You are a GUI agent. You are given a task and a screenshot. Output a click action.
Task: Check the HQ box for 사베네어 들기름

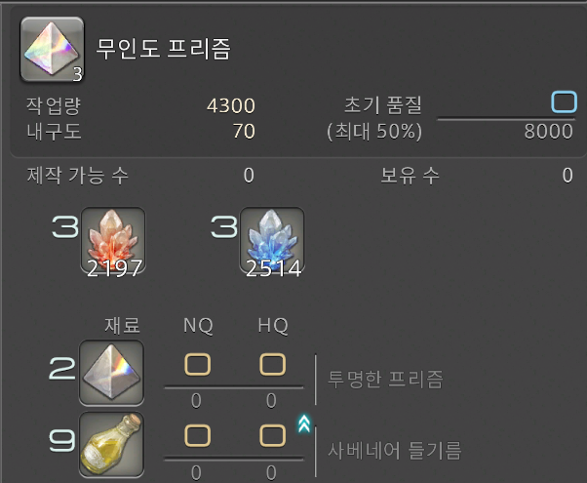(x=272, y=436)
